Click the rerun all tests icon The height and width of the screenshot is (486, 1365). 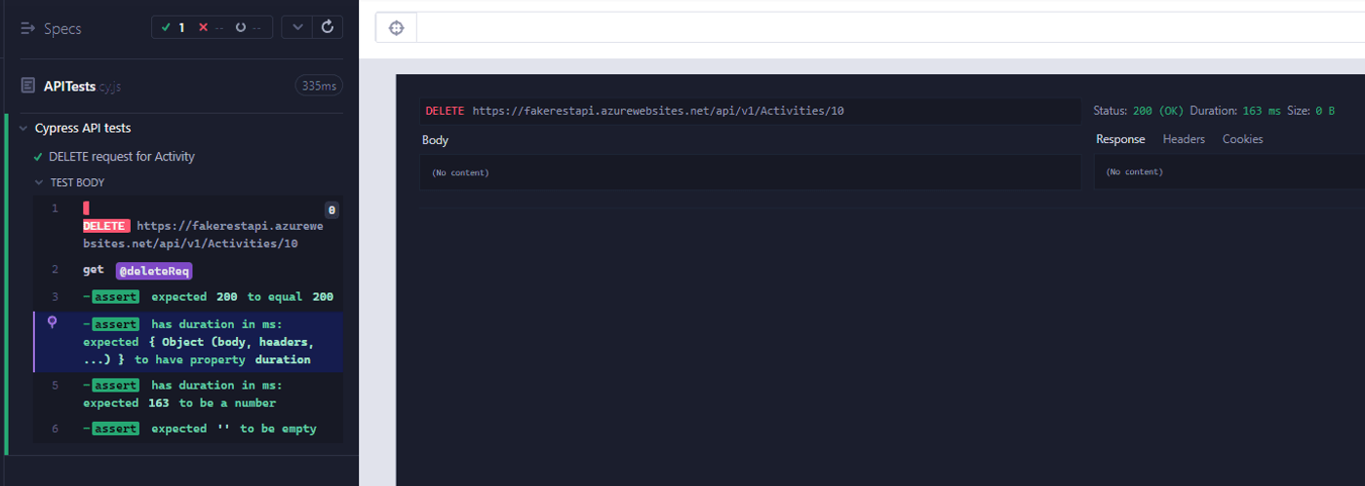[328, 27]
